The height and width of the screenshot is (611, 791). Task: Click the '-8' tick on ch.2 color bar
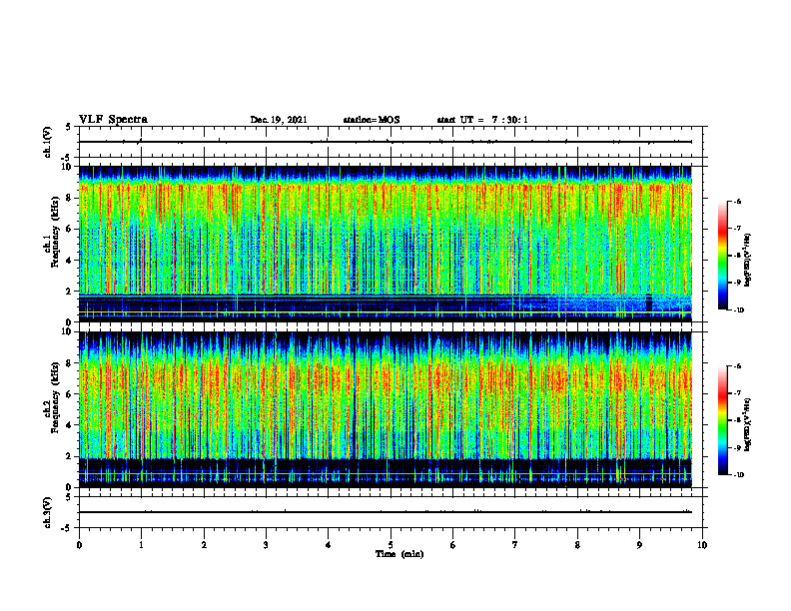click(x=737, y=420)
